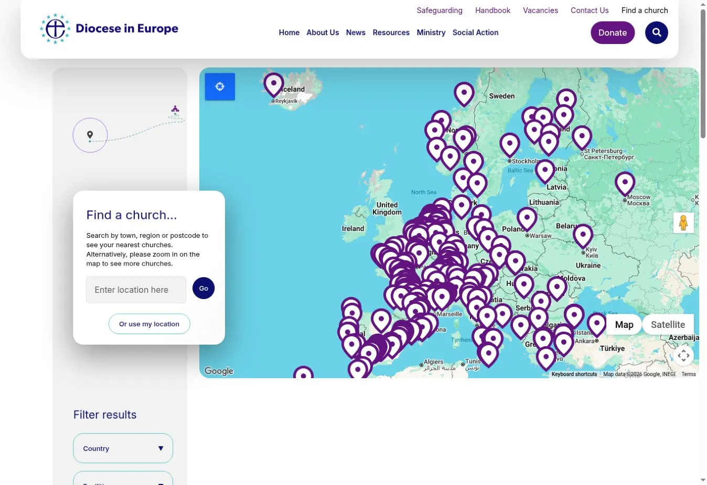The height and width of the screenshot is (485, 707).
Task: Click Or use my location button
Action: pyautogui.click(x=149, y=324)
